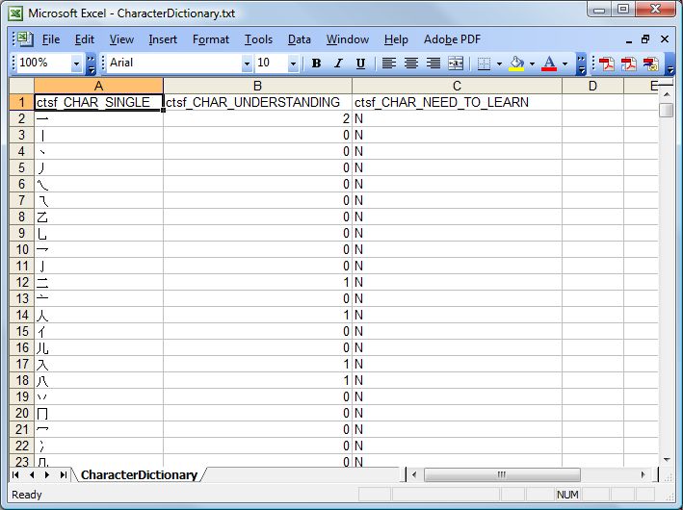This screenshot has height=510, width=683.
Task: Go to next sheet using tab arrow
Action: 48,475
